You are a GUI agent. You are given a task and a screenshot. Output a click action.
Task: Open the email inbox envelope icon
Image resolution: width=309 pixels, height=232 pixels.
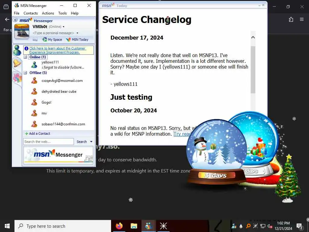[x=35, y=40]
